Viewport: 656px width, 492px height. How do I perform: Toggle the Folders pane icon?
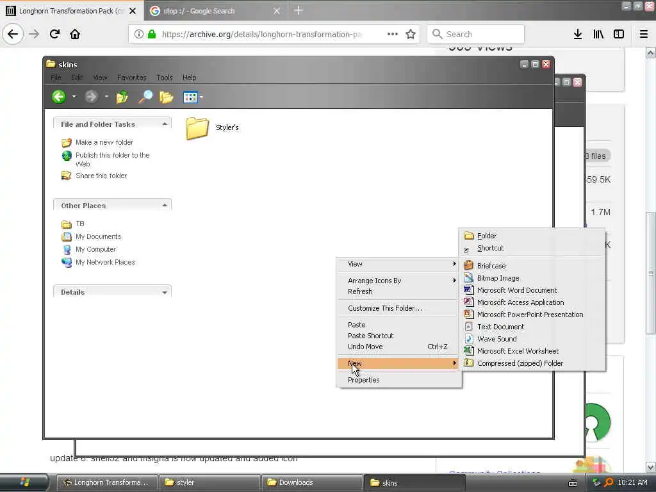tap(167, 97)
